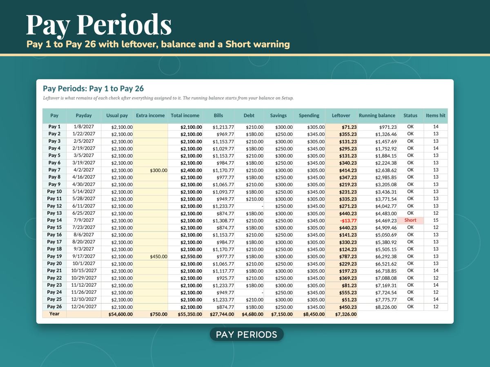Click the $787.23 leftover cell
Screen dimensions: 490x367
(341, 256)
